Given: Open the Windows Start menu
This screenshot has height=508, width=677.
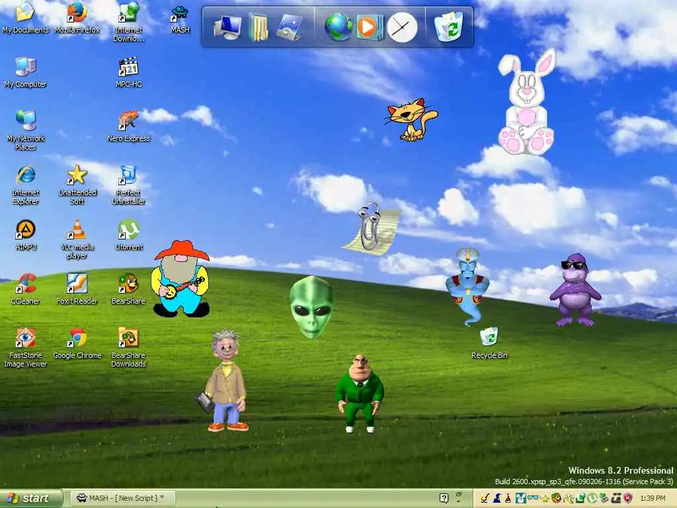Looking at the screenshot, I should [31, 498].
